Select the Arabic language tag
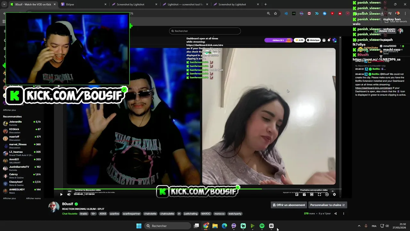410x231 pixels. click(x=84, y=214)
